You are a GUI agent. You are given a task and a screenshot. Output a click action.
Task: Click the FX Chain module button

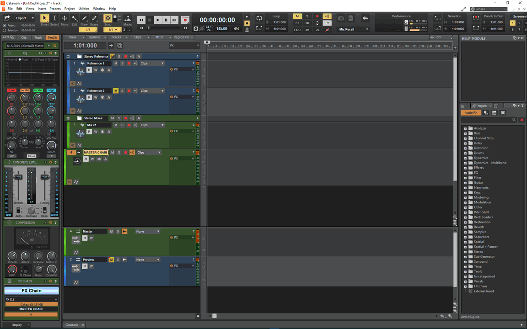pyautogui.click(x=31, y=291)
